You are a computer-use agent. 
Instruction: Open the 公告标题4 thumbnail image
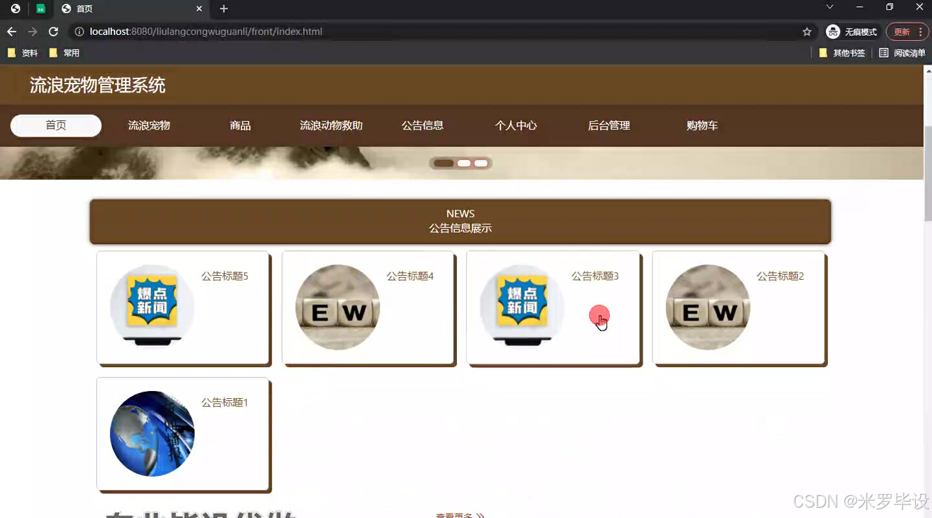tap(337, 307)
